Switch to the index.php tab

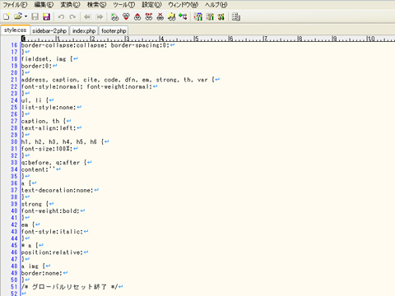point(84,30)
